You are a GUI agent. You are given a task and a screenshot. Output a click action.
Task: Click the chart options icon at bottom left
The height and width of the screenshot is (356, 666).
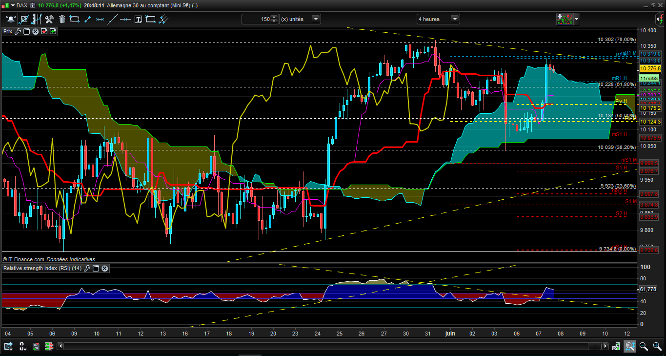click(x=8, y=346)
